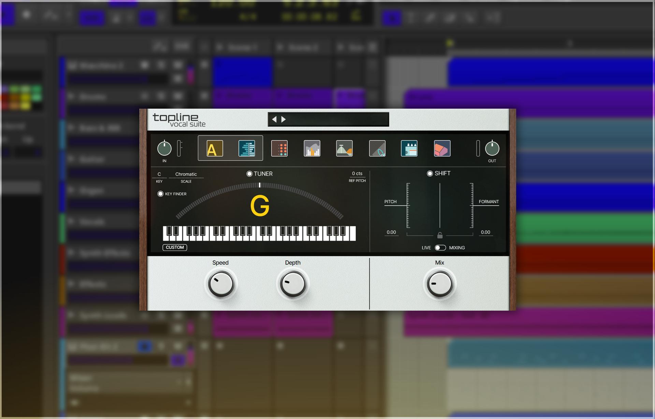Flip the LIVE / MIXING switch

(440, 248)
